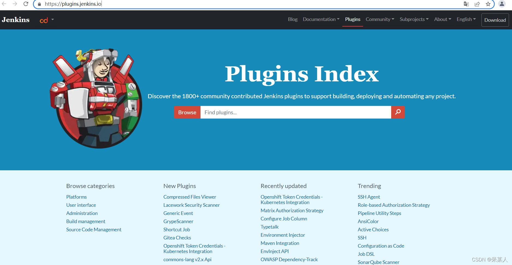512x265 pixels.
Task: Open SonarQube Scanner plugin link
Action: coord(378,262)
